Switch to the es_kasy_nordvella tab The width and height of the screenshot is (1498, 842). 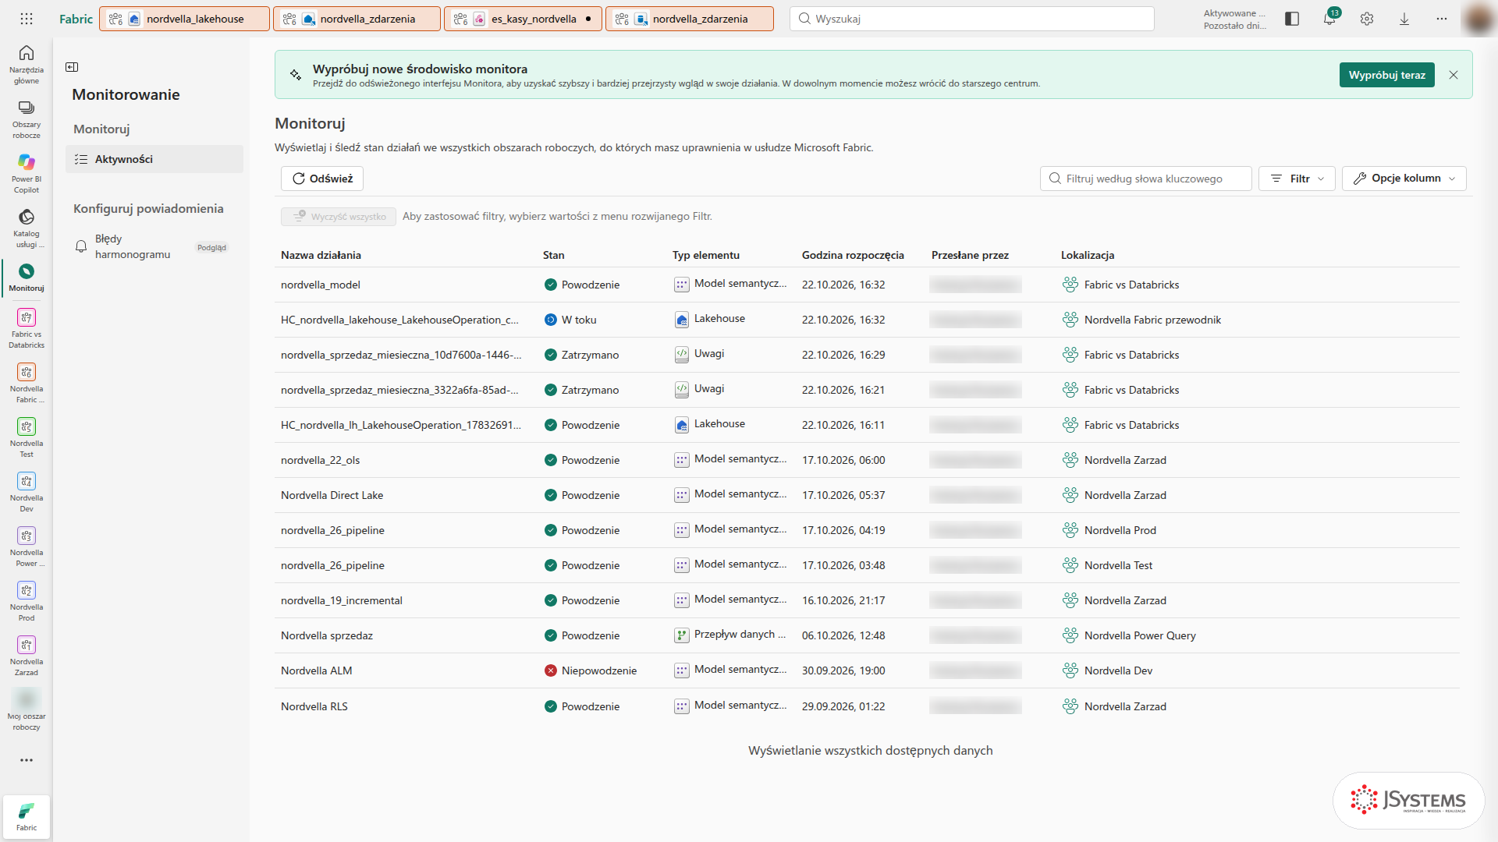pos(523,19)
